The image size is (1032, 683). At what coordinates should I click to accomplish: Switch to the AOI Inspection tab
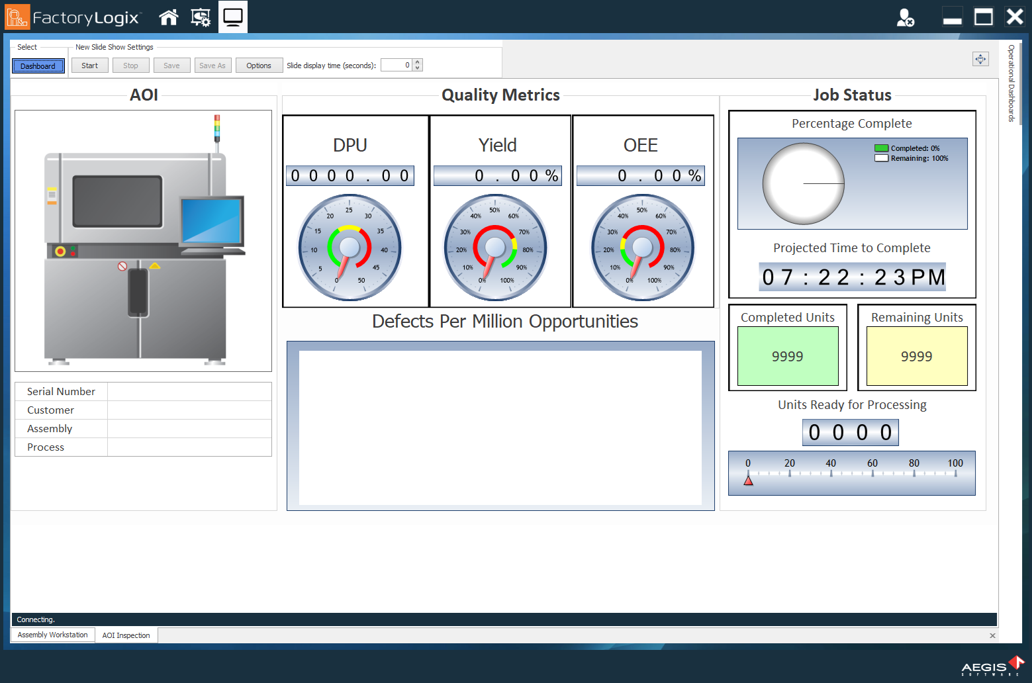coord(126,635)
